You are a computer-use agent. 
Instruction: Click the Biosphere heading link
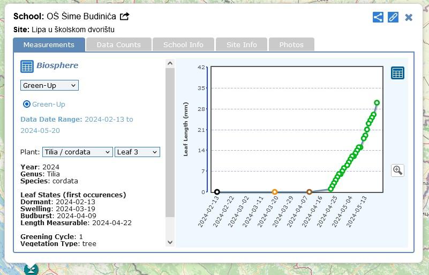coord(57,65)
